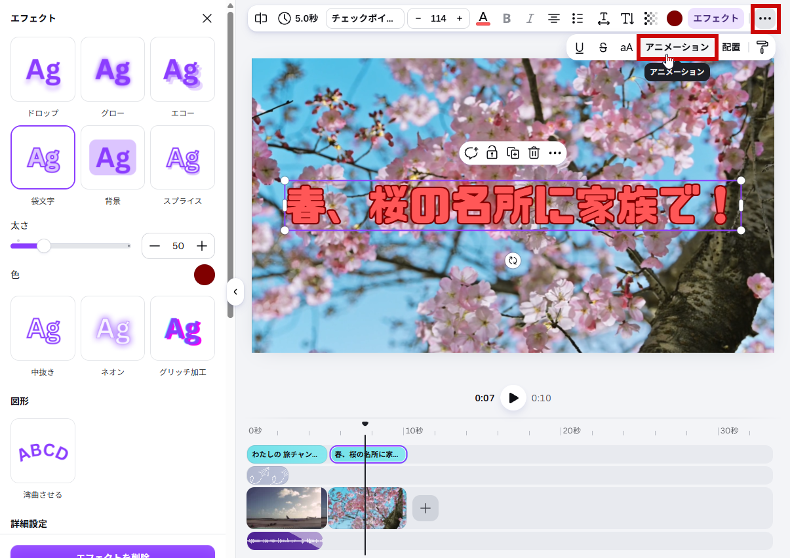This screenshot has height=558, width=790.
Task: Click the 10秒 mark on timeline ruler
Action: pos(414,431)
